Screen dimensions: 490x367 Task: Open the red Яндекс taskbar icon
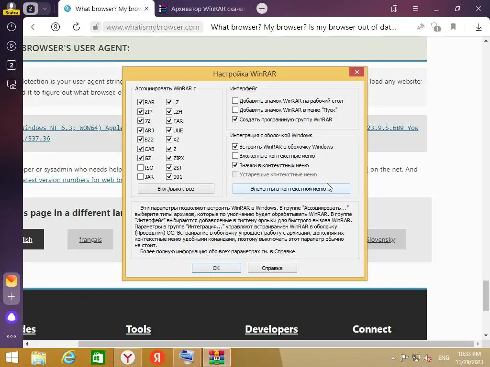pos(157,357)
